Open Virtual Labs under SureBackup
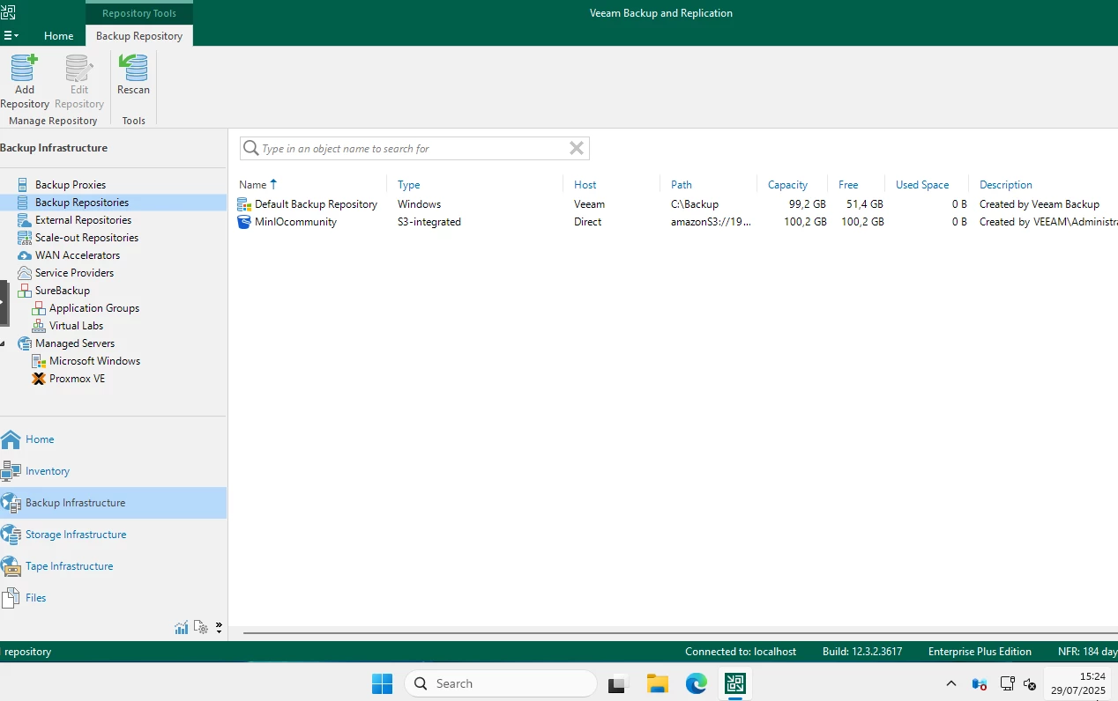Image resolution: width=1118 pixels, height=701 pixels. pos(76,326)
